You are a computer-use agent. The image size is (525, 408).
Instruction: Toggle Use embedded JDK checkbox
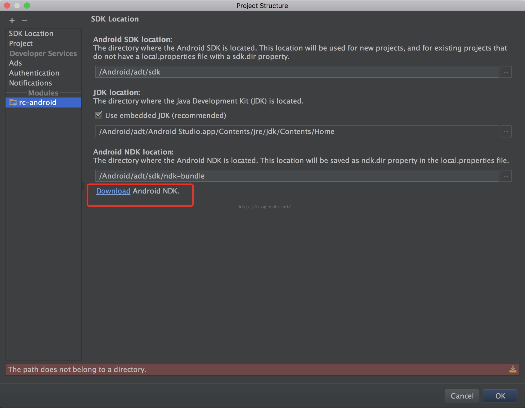[x=99, y=115]
